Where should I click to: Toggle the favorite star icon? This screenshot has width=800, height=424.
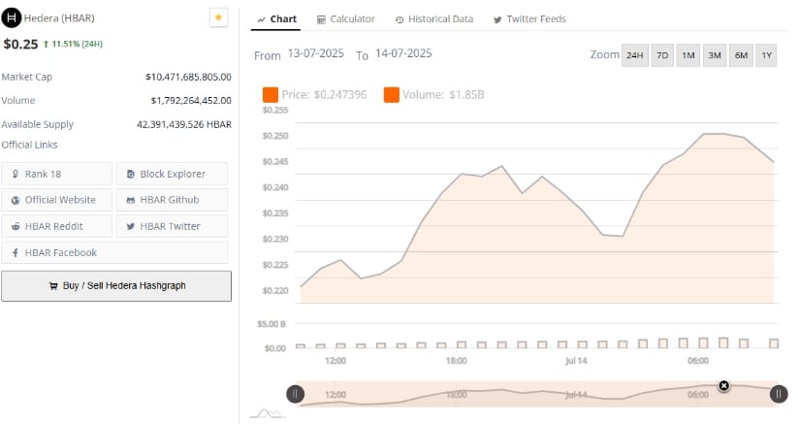(218, 17)
